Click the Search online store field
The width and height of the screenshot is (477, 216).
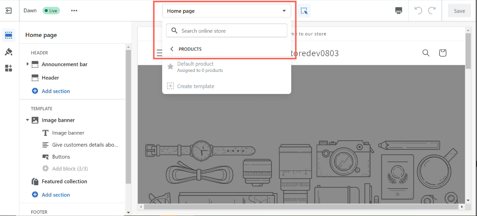pyautogui.click(x=227, y=31)
